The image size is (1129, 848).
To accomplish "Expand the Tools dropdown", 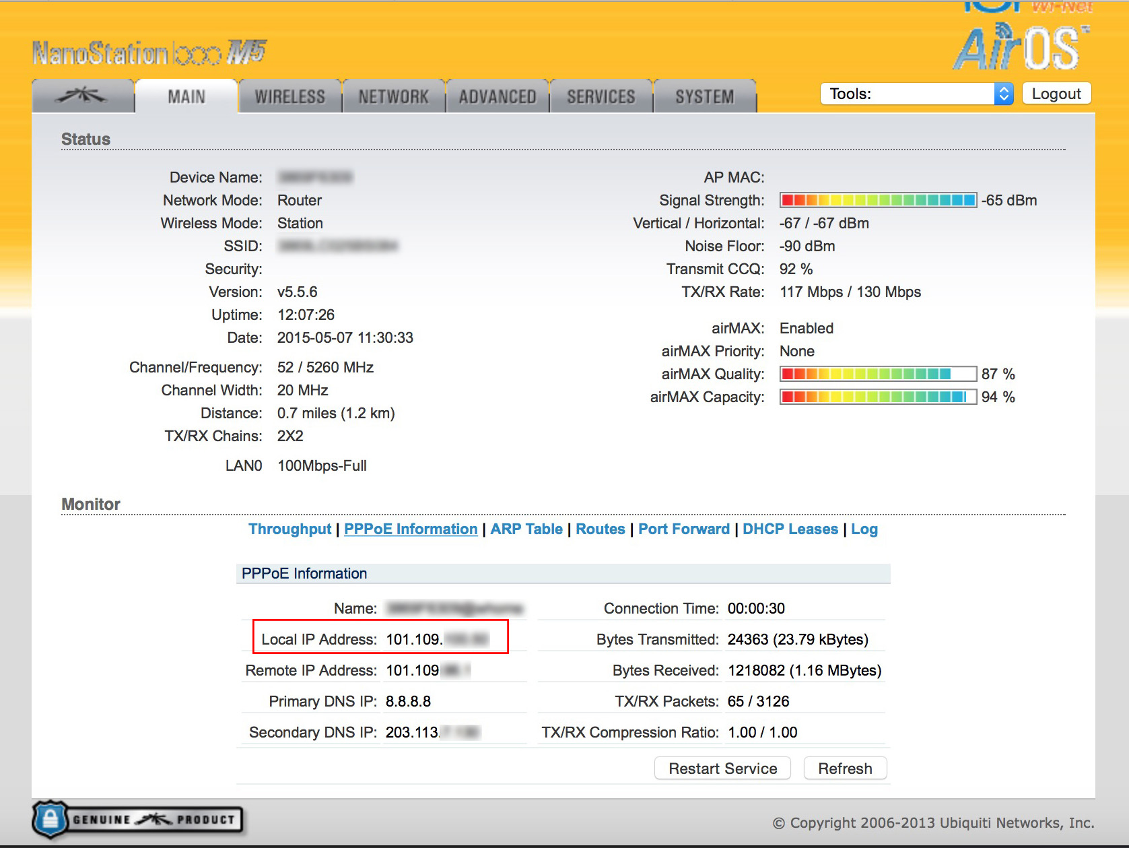I will coord(917,94).
